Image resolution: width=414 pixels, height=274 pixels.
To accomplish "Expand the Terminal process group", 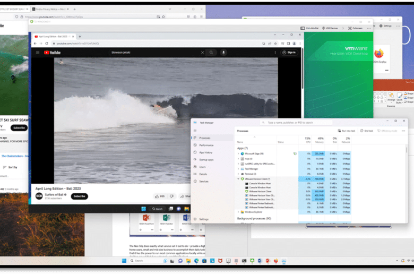I will coord(238,174).
